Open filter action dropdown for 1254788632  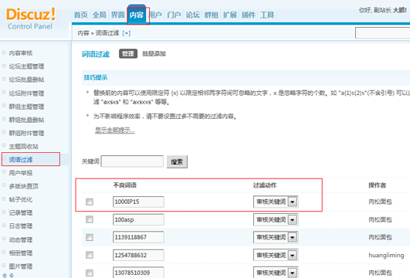point(276,255)
